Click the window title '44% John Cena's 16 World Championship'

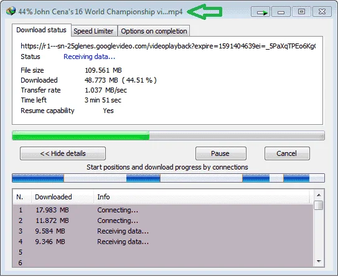(x=100, y=12)
